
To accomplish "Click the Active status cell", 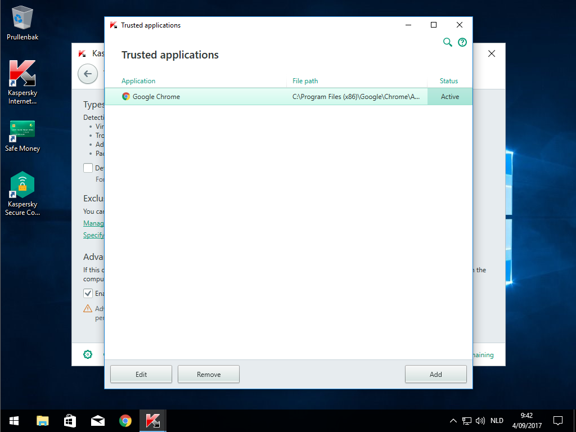I will click(x=450, y=97).
